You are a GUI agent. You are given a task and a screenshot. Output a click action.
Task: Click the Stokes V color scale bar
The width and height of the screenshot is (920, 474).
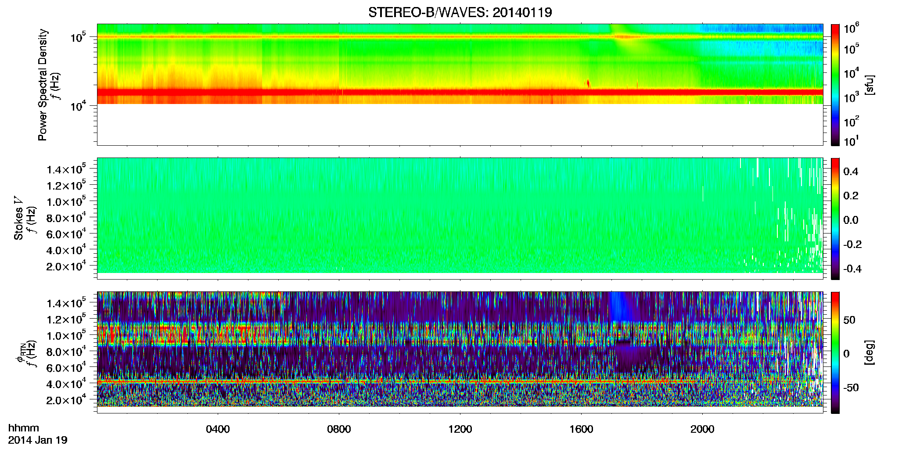[835, 219]
